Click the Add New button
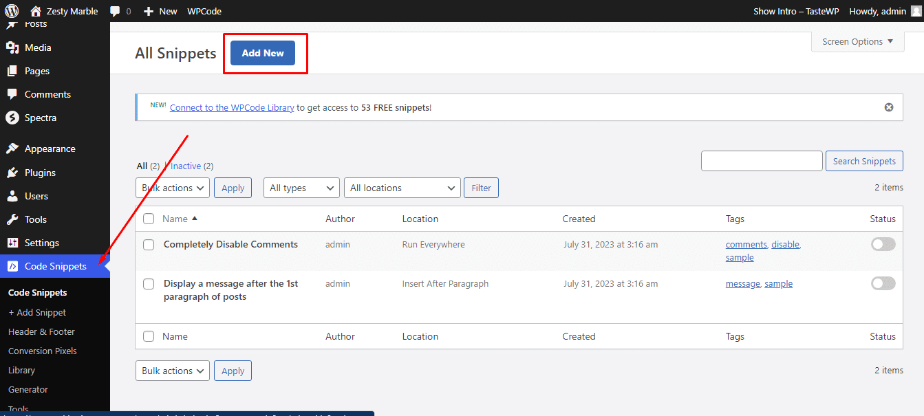This screenshot has height=416, width=924. [263, 53]
